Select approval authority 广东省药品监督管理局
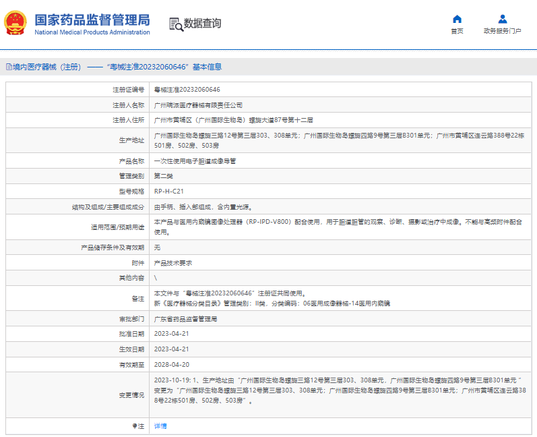537x437 pixels. click(185, 319)
